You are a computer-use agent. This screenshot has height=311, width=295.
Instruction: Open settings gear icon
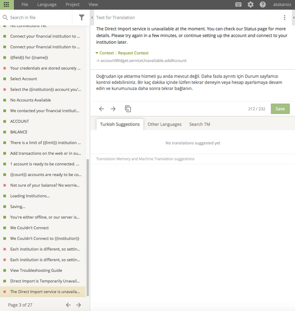(x=250, y=5)
